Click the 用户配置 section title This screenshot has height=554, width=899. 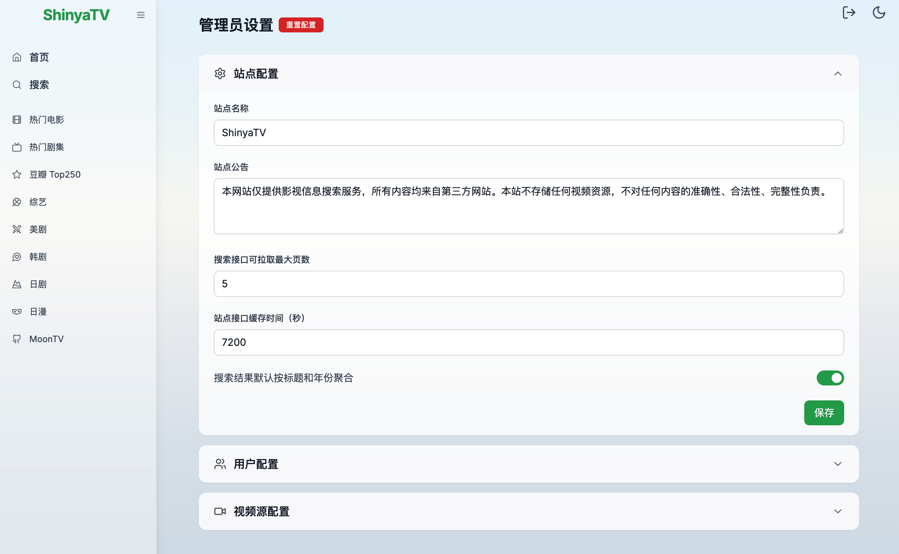256,464
